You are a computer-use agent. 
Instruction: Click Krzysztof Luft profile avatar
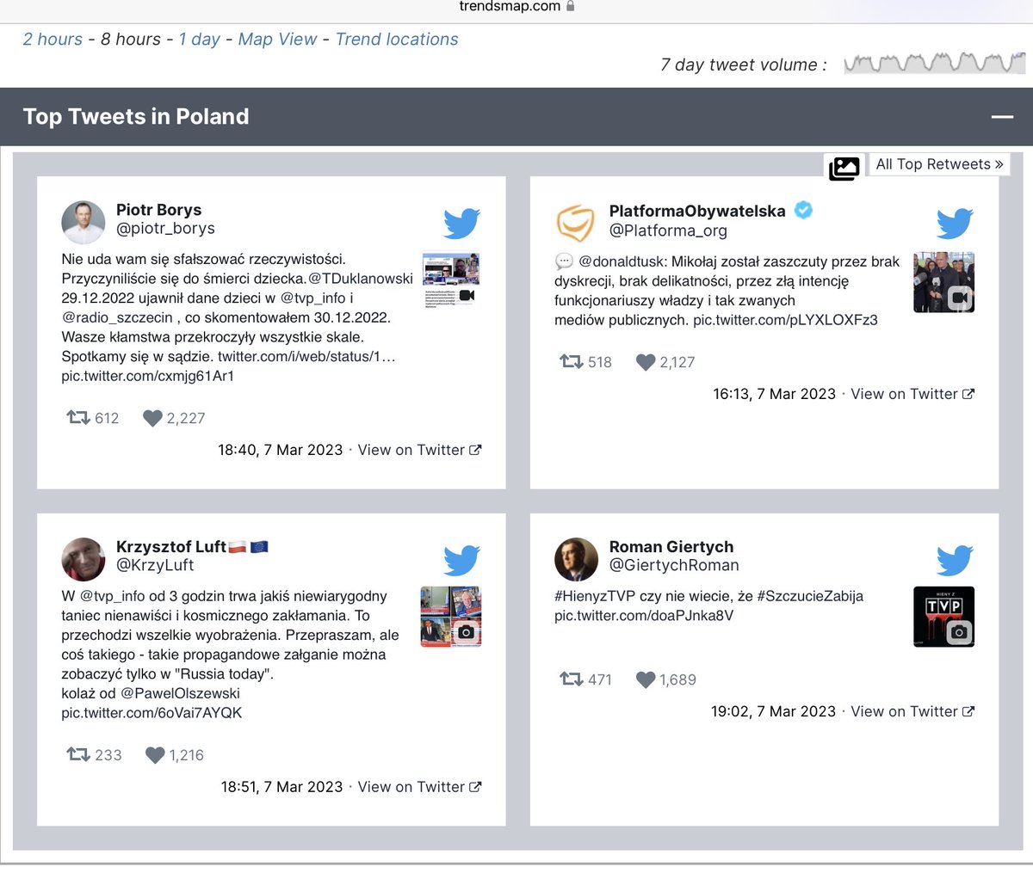tap(84, 560)
